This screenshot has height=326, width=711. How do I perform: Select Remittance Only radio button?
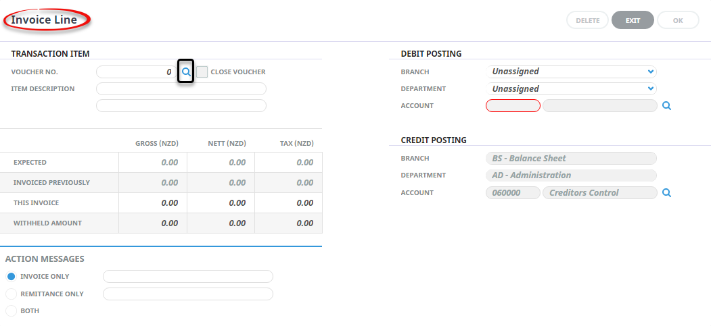click(11, 294)
